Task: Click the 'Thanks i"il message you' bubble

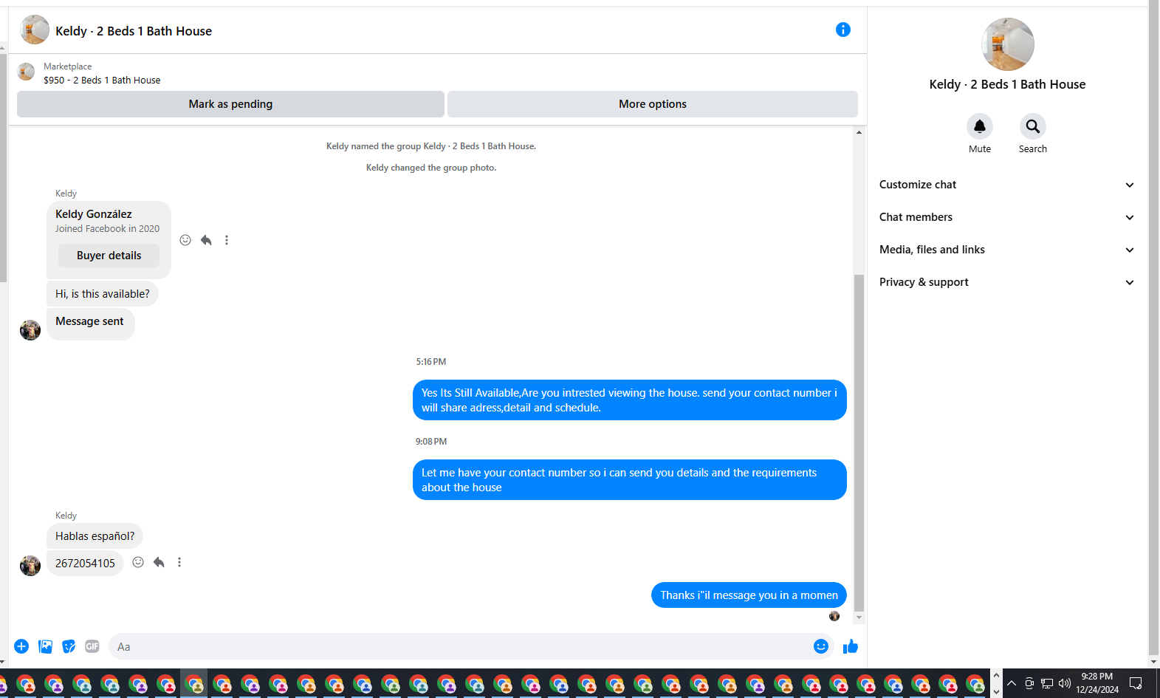Action: coord(749,595)
